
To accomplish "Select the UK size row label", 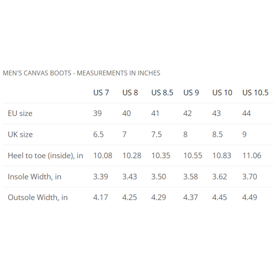I will 20,134.
